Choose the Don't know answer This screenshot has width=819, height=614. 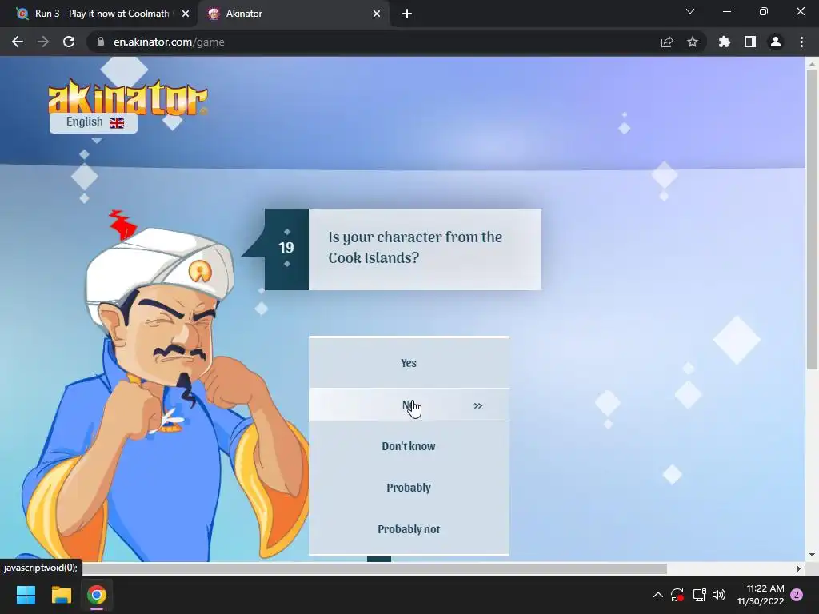pyautogui.click(x=409, y=446)
